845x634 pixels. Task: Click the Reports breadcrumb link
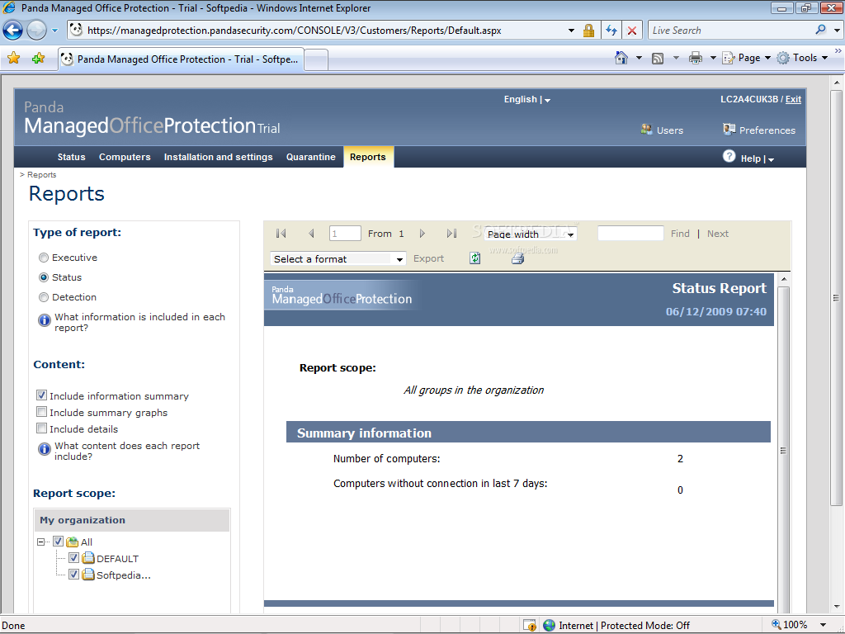click(41, 175)
